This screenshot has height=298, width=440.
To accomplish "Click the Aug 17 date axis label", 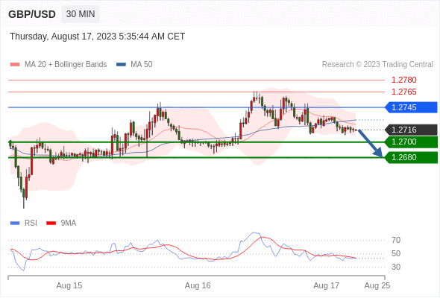I will pos(327,285).
